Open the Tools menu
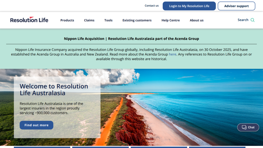This screenshot has height=148, width=263. [x=108, y=20]
